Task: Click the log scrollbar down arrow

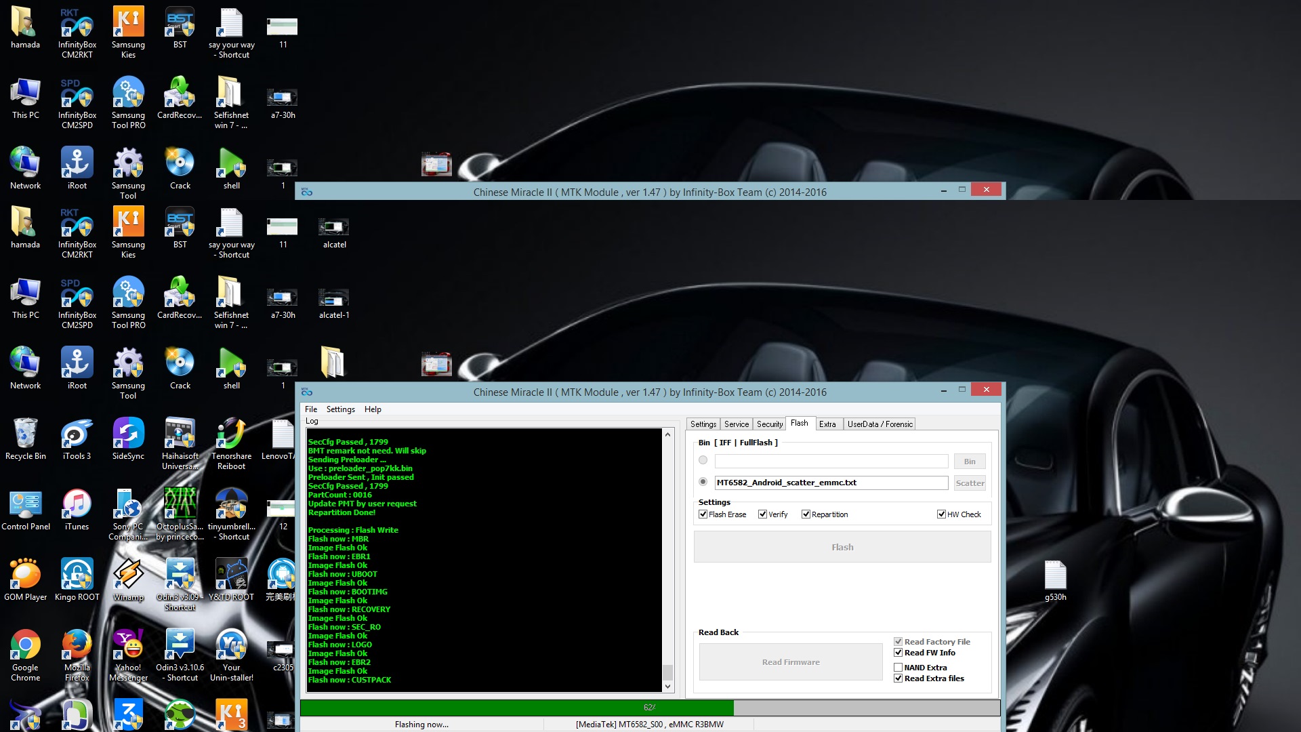Action: (667, 687)
